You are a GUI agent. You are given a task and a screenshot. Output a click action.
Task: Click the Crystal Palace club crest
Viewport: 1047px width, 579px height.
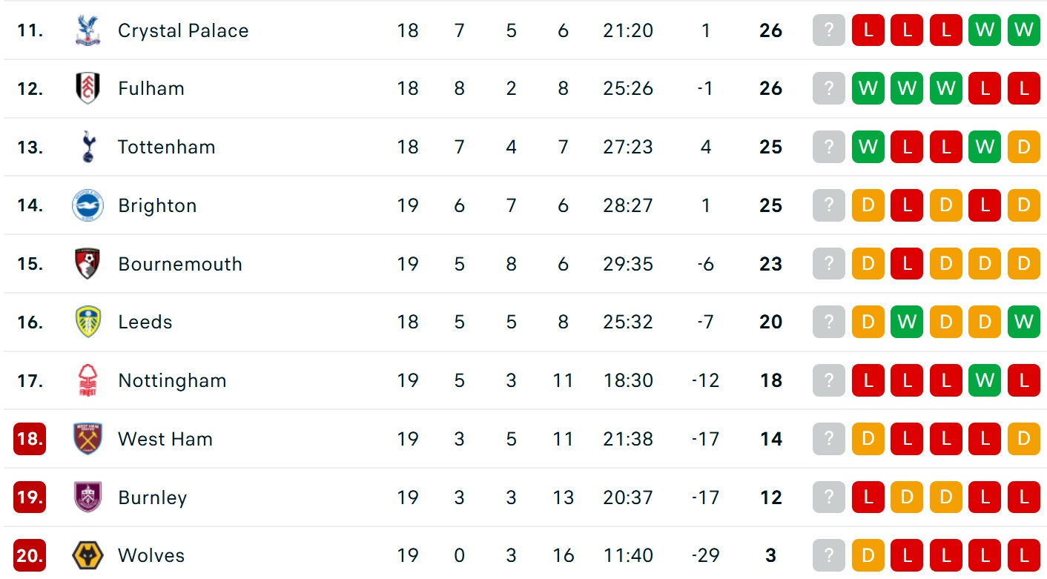(87, 30)
